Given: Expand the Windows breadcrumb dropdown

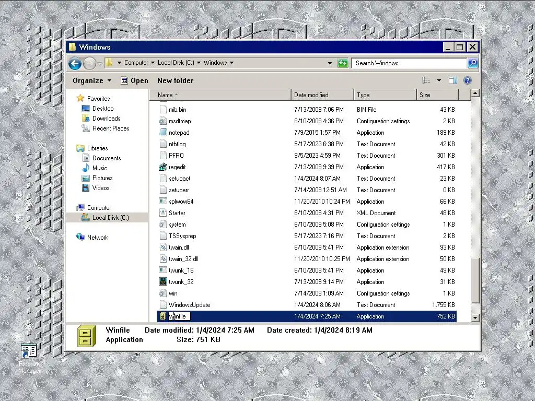Looking at the screenshot, I should click(x=231, y=63).
